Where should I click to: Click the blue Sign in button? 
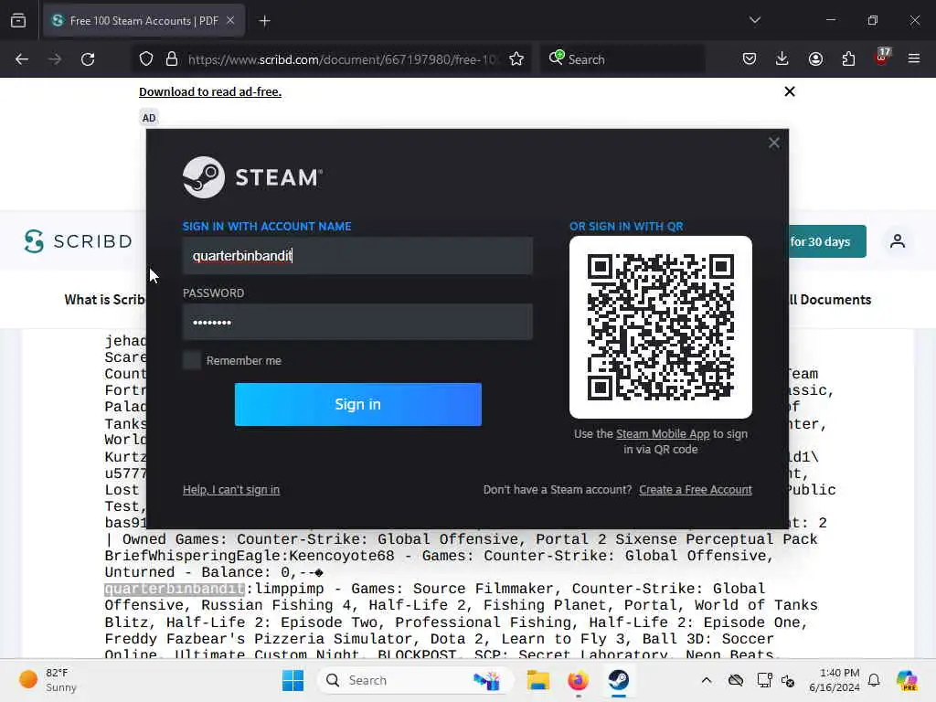click(x=358, y=404)
